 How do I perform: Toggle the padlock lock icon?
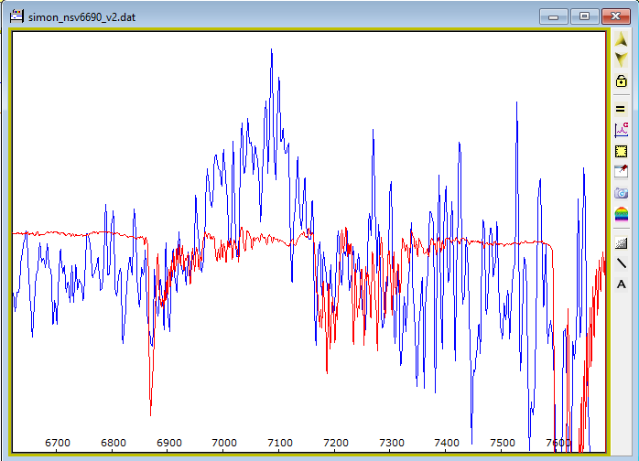[621, 81]
